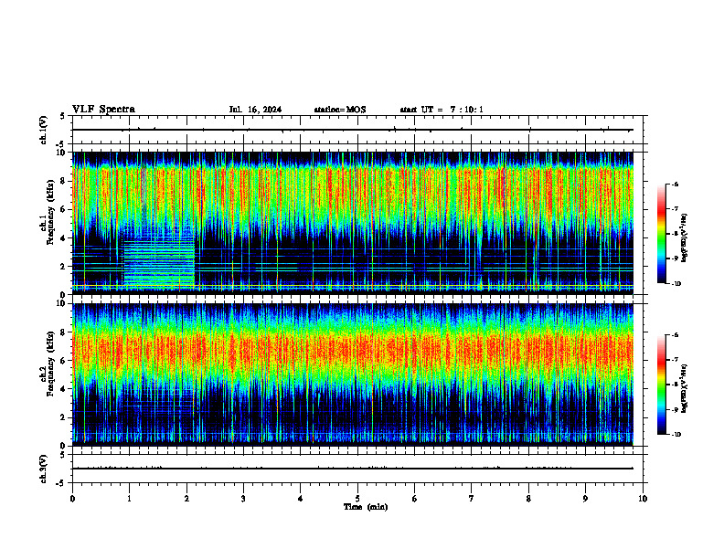Click the red band in ch.2 spectrogram
724x559 pixels.
pos(352,353)
